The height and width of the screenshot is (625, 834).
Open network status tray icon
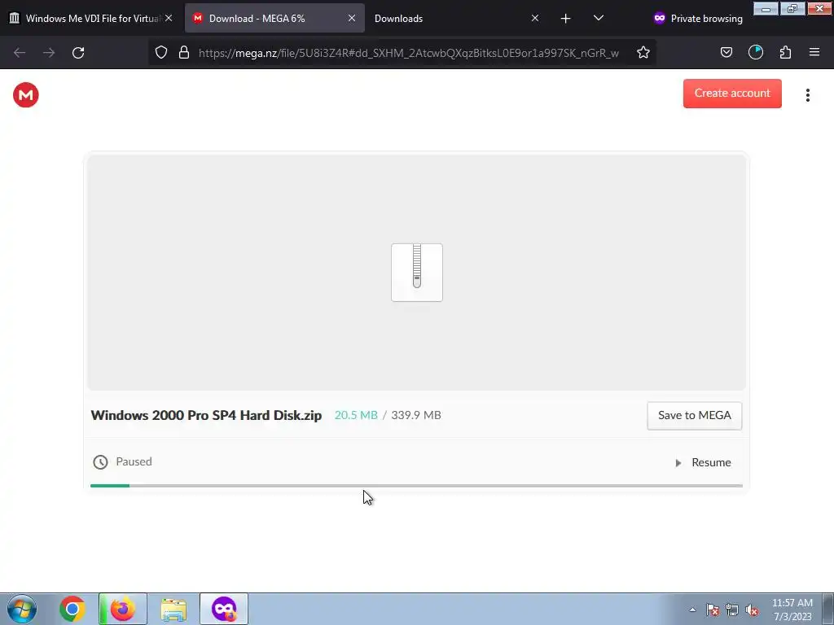tap(732, 610)
